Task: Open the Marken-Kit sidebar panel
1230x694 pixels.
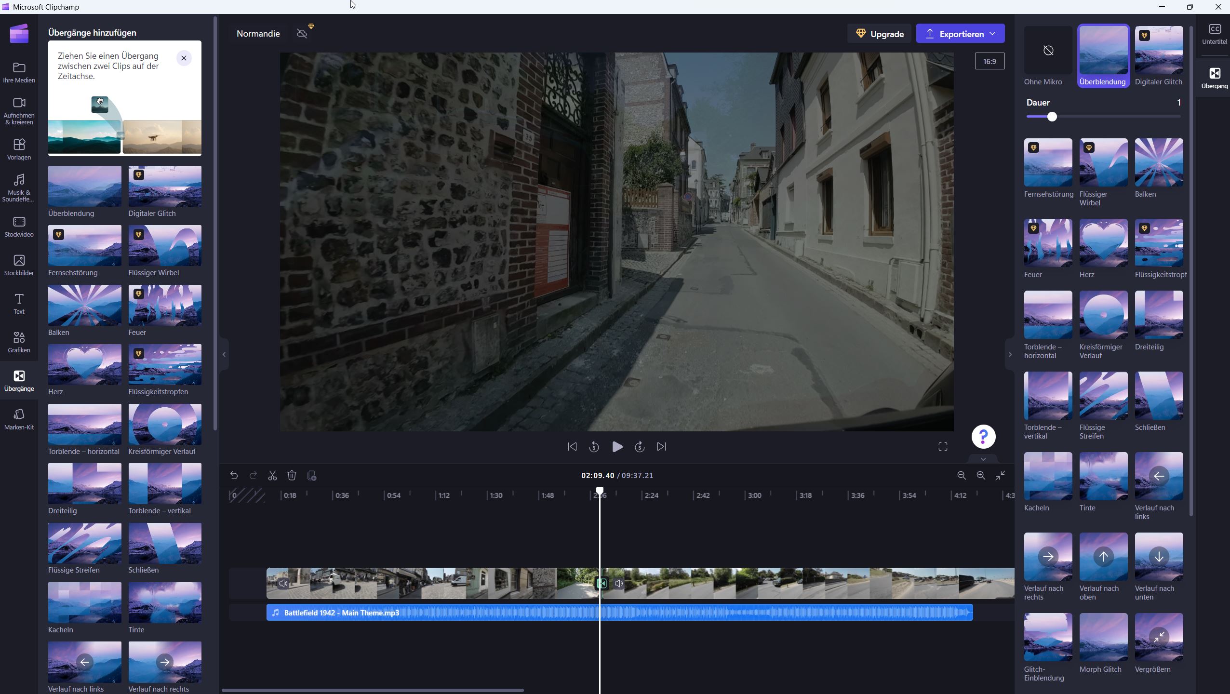Action: pos(19,419)
